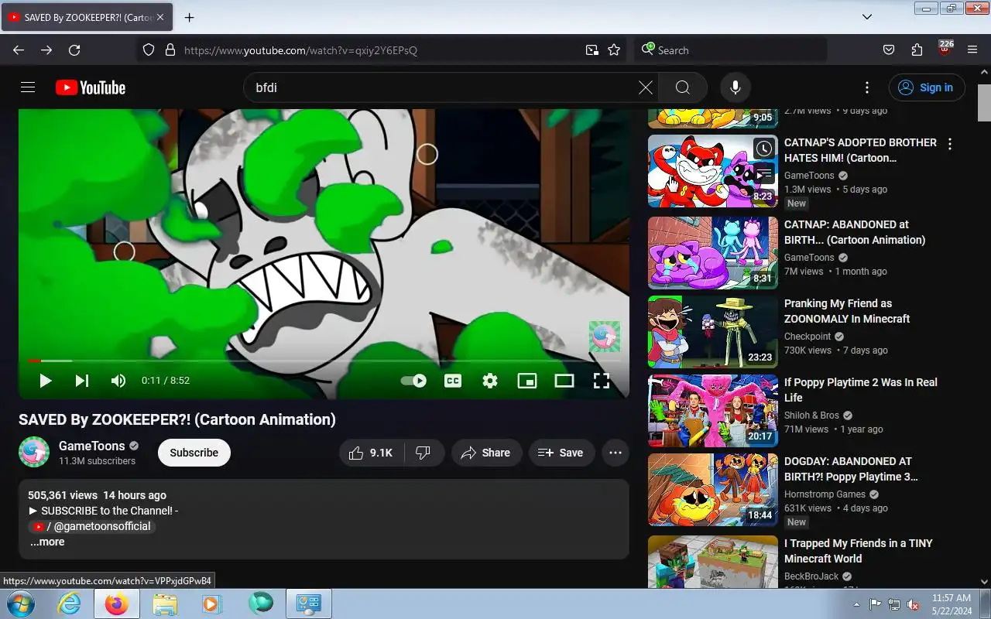Go forward in Firefox
Viewport: 991px width, 619px height.
tap(46, 50)
